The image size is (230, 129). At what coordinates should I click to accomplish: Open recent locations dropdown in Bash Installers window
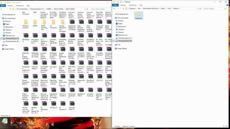(x=8, y=9)
